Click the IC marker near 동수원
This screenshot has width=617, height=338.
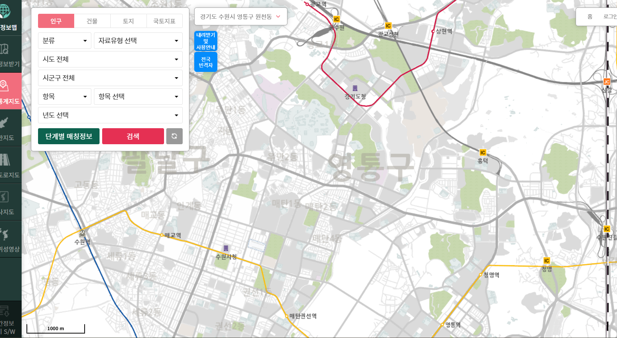point(336,19)
